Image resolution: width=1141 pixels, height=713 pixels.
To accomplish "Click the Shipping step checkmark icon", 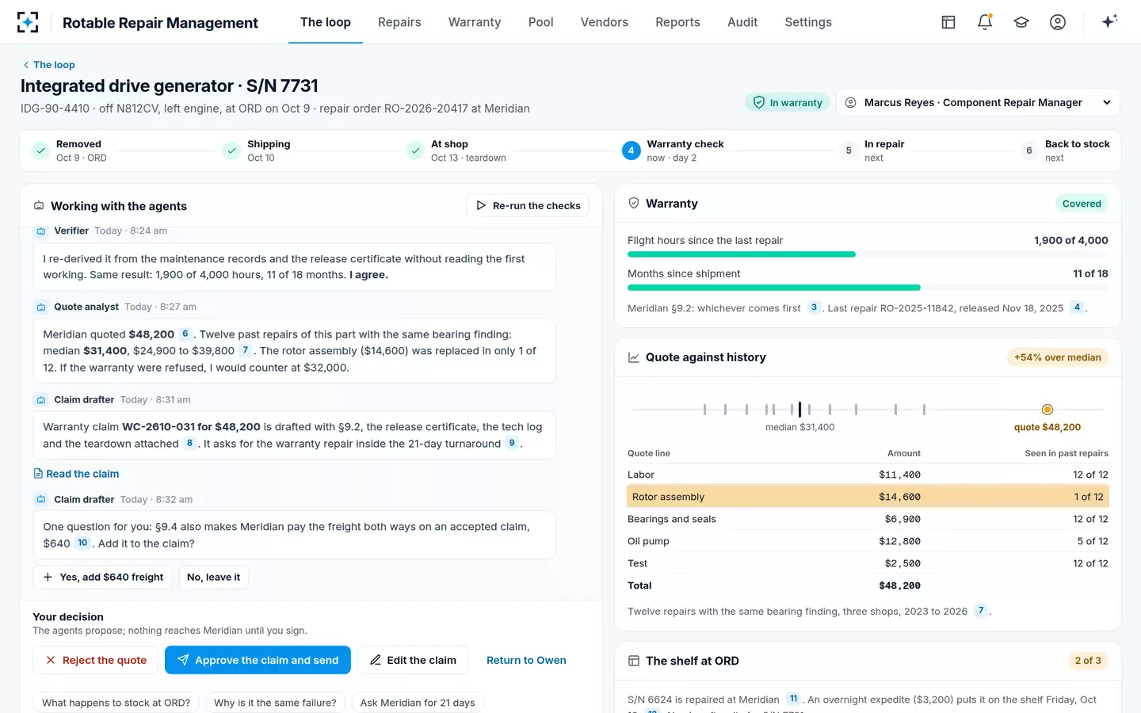I will (x=231, y=151).
